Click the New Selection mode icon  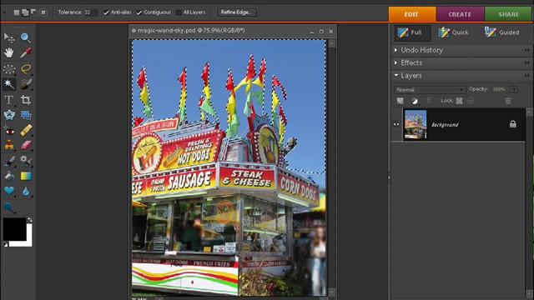[17, 12]
